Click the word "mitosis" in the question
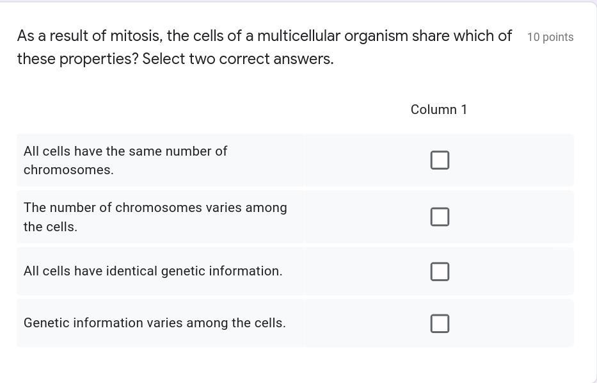 coord(134,36)
